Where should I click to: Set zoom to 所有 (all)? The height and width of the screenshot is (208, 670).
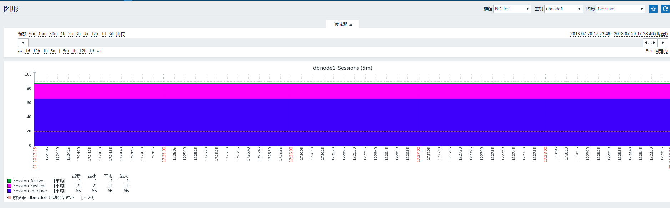pyautogui.click(x=120, y=34)
